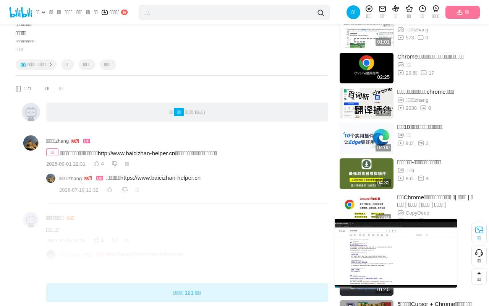Go to the bilibili home logo
489x306 pixels.
pos(21,12)
